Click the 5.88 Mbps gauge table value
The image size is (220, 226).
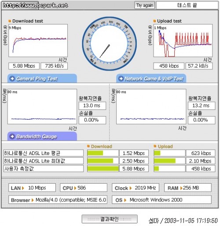click(x=134, y=169)
